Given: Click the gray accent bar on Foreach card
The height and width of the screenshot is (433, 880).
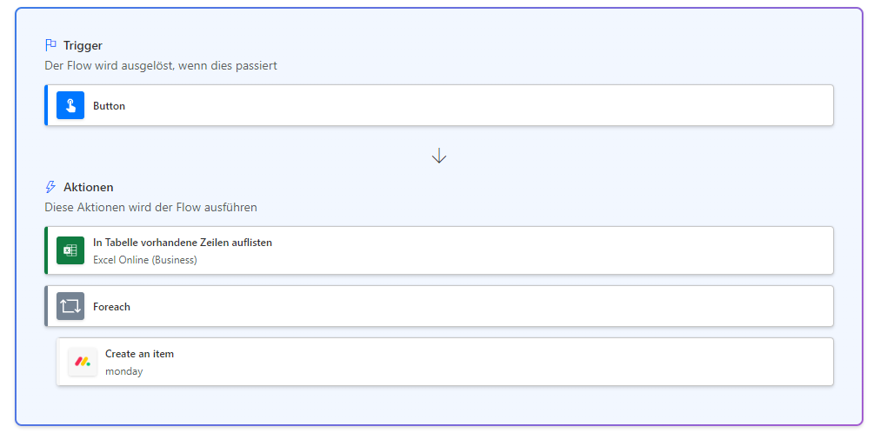Looking at the screenshot, I should click(x=46, y=306).
